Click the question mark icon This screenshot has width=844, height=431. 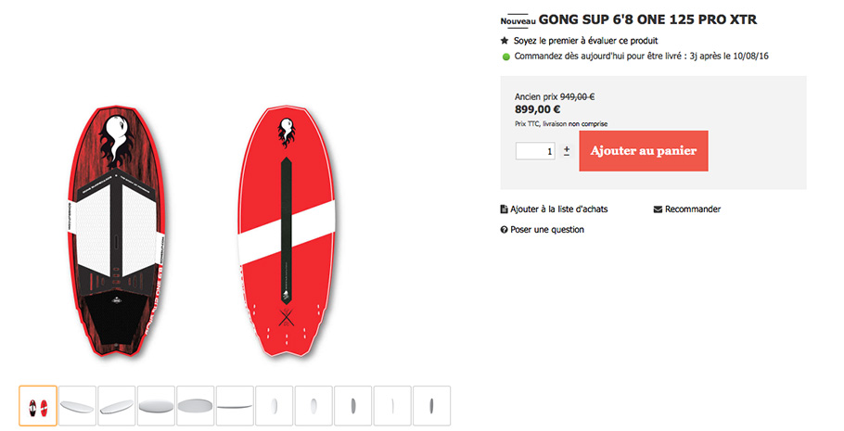[x=505, y=230]
